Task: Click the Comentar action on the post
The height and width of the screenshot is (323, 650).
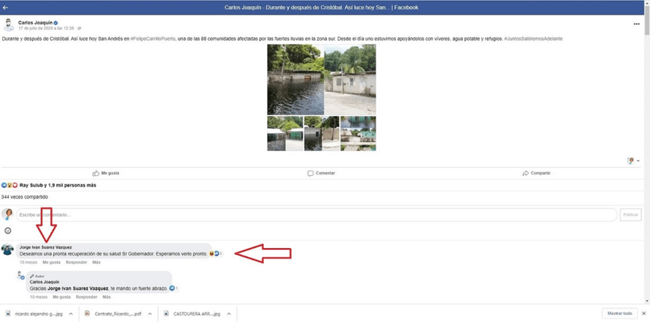Action: 321,173
